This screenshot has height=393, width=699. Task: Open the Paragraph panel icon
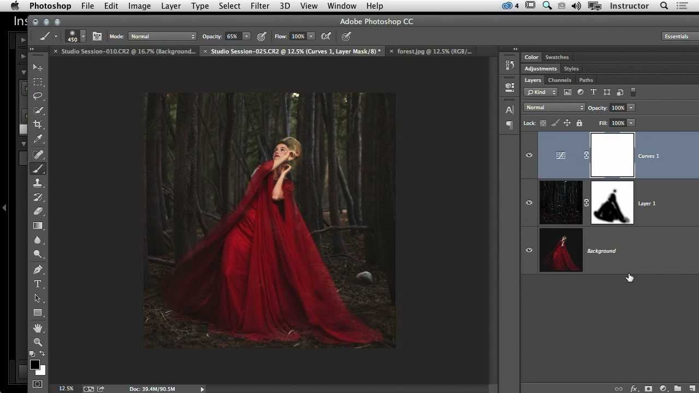510,124
